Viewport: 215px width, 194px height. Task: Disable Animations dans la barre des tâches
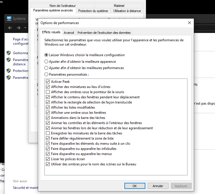tap(48, 118)
